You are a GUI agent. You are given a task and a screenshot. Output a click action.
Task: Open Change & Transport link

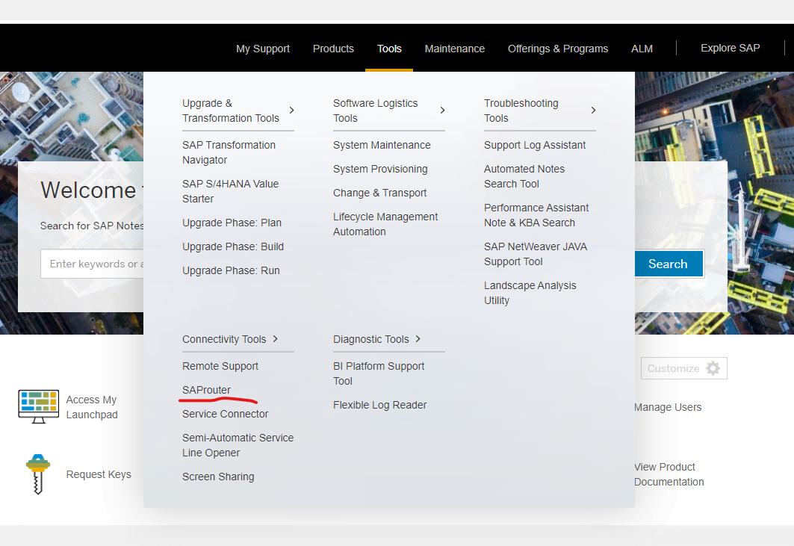coord(379,193)
